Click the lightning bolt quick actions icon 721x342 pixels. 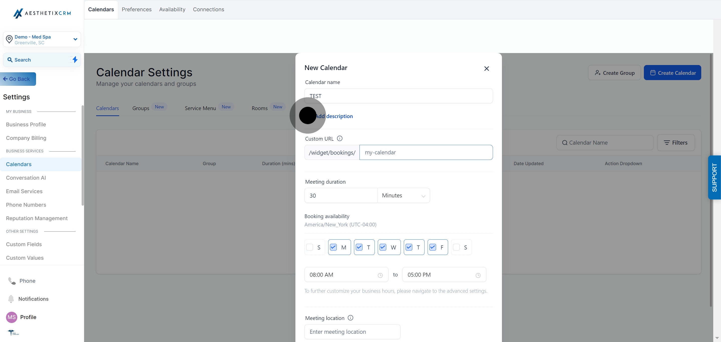(75, 60)
